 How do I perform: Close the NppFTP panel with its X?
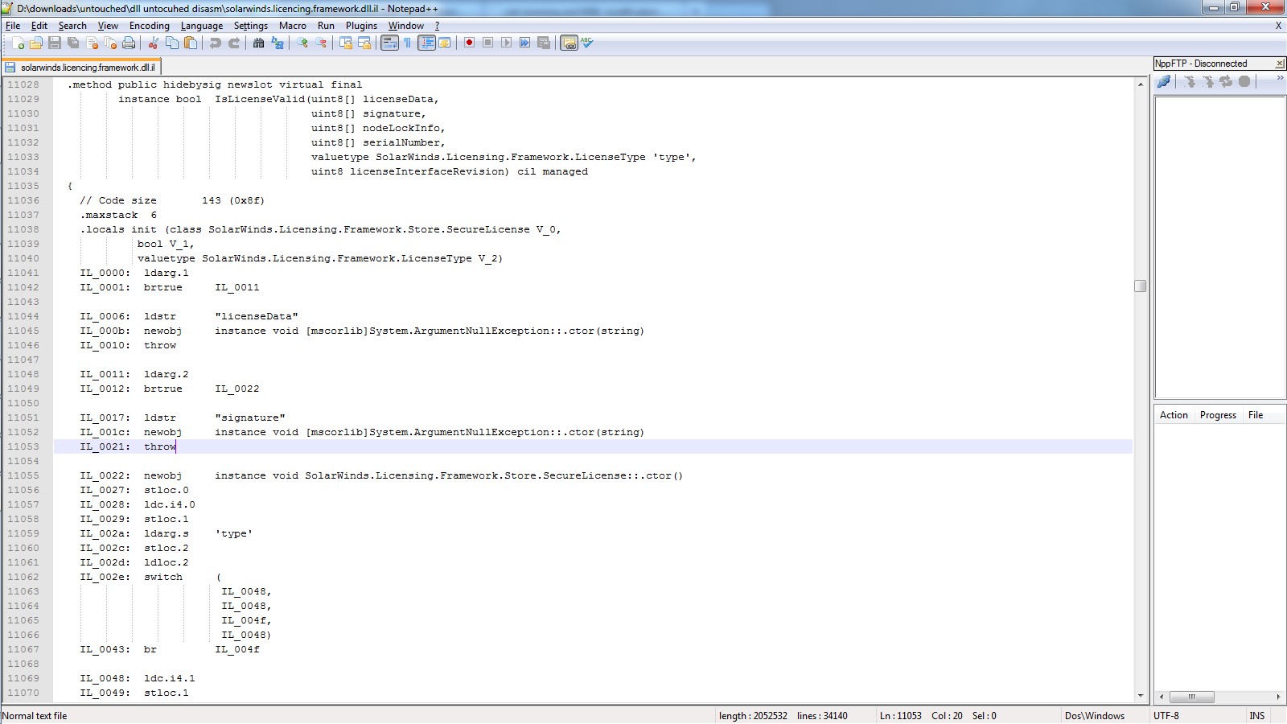tap(1279, 64)
